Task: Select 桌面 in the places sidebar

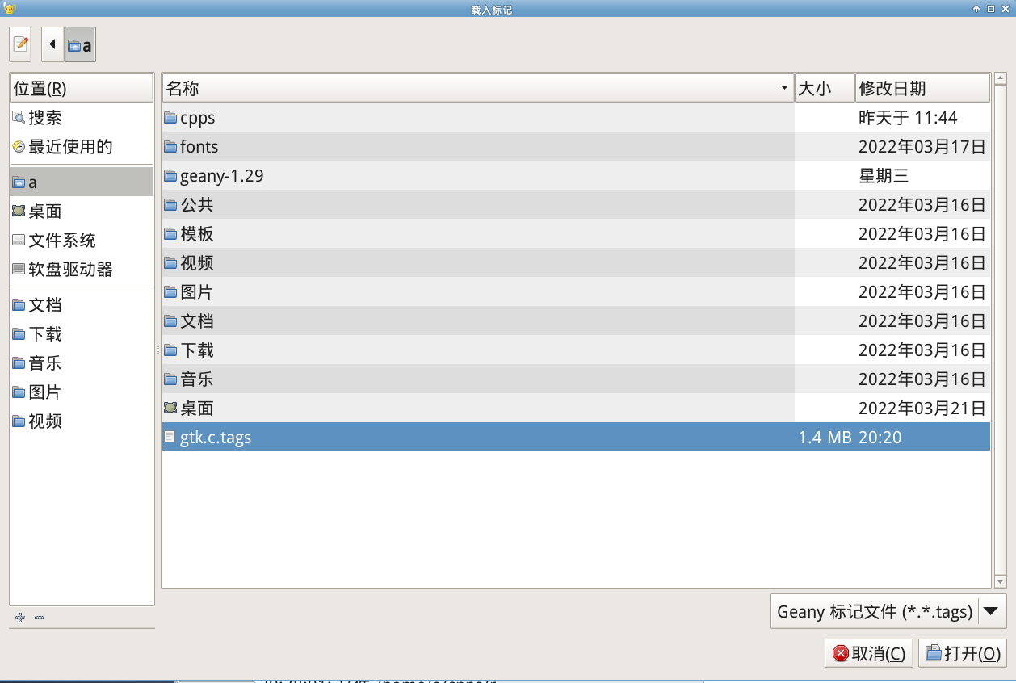Action: (45, 212)
